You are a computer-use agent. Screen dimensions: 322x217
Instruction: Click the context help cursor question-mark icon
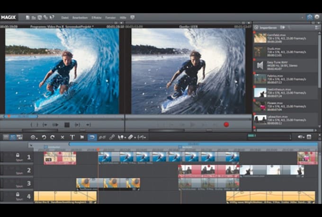[x=52, y=18]
